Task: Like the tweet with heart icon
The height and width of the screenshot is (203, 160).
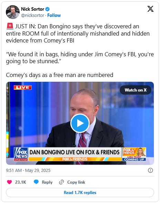Action: pos(9,182)
